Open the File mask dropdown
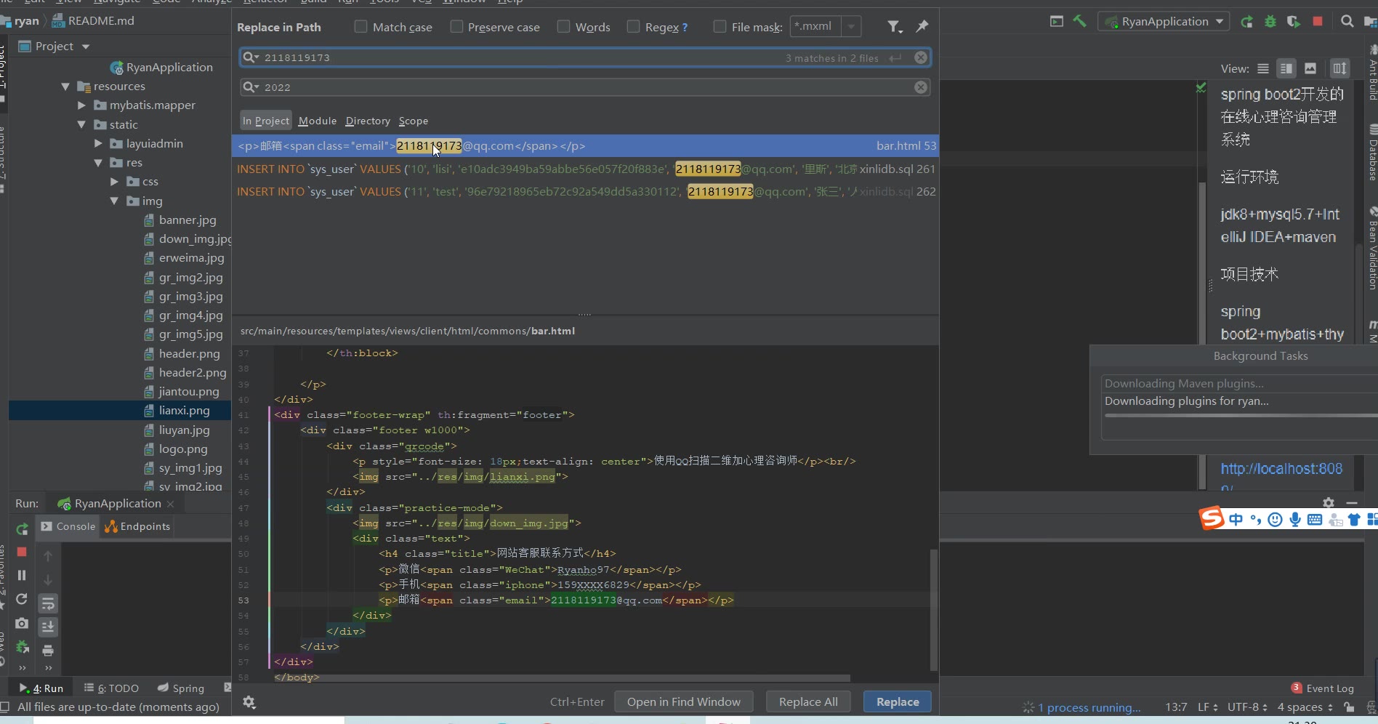 pos(851,27)
